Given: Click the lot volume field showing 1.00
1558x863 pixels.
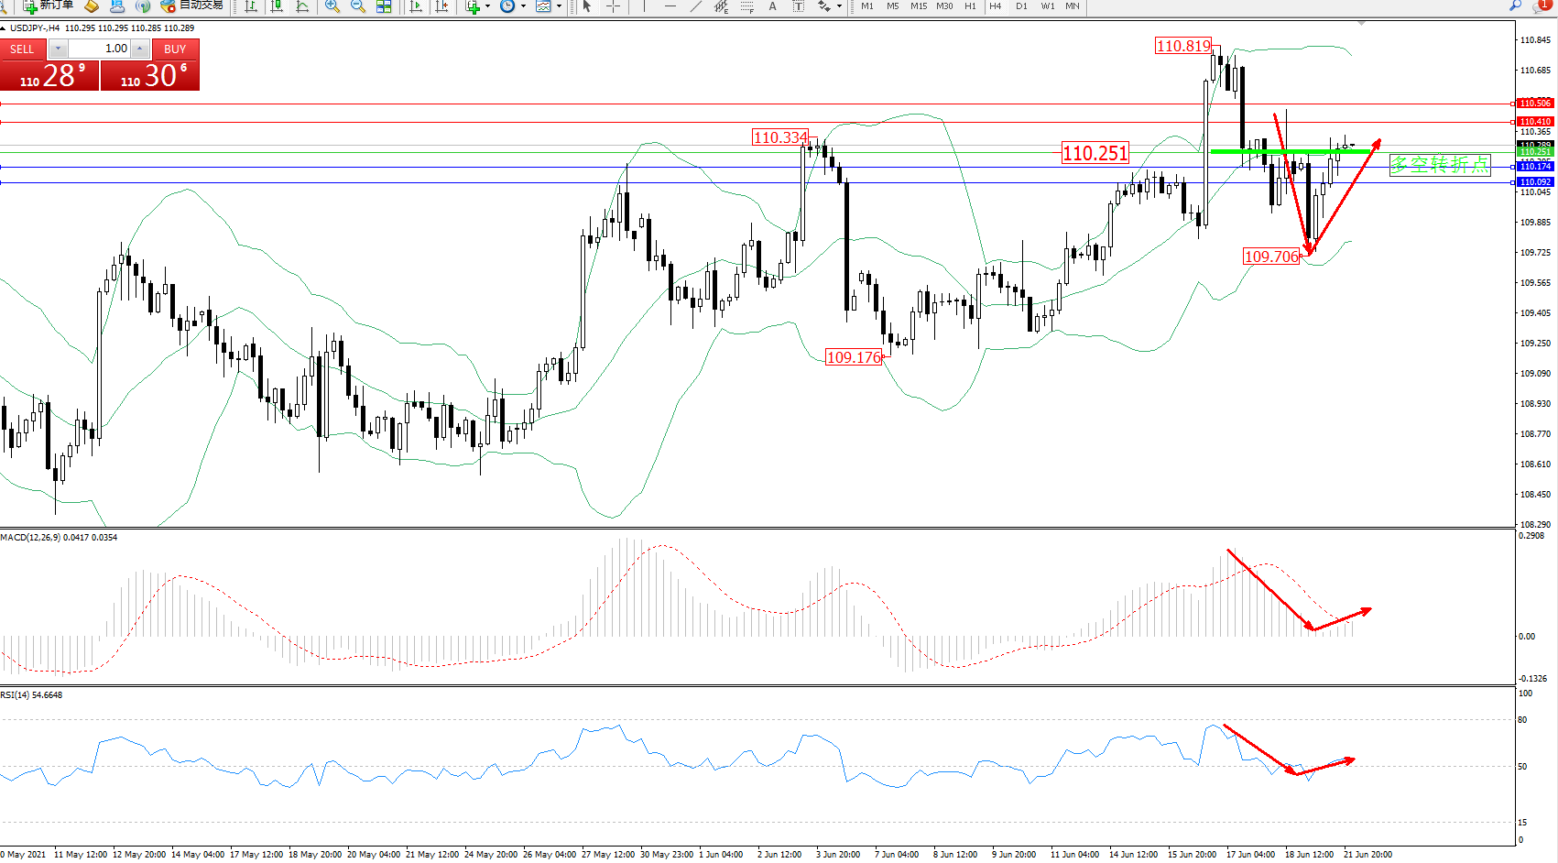Looking at the screenshot, I should click(x=99, y=49).
